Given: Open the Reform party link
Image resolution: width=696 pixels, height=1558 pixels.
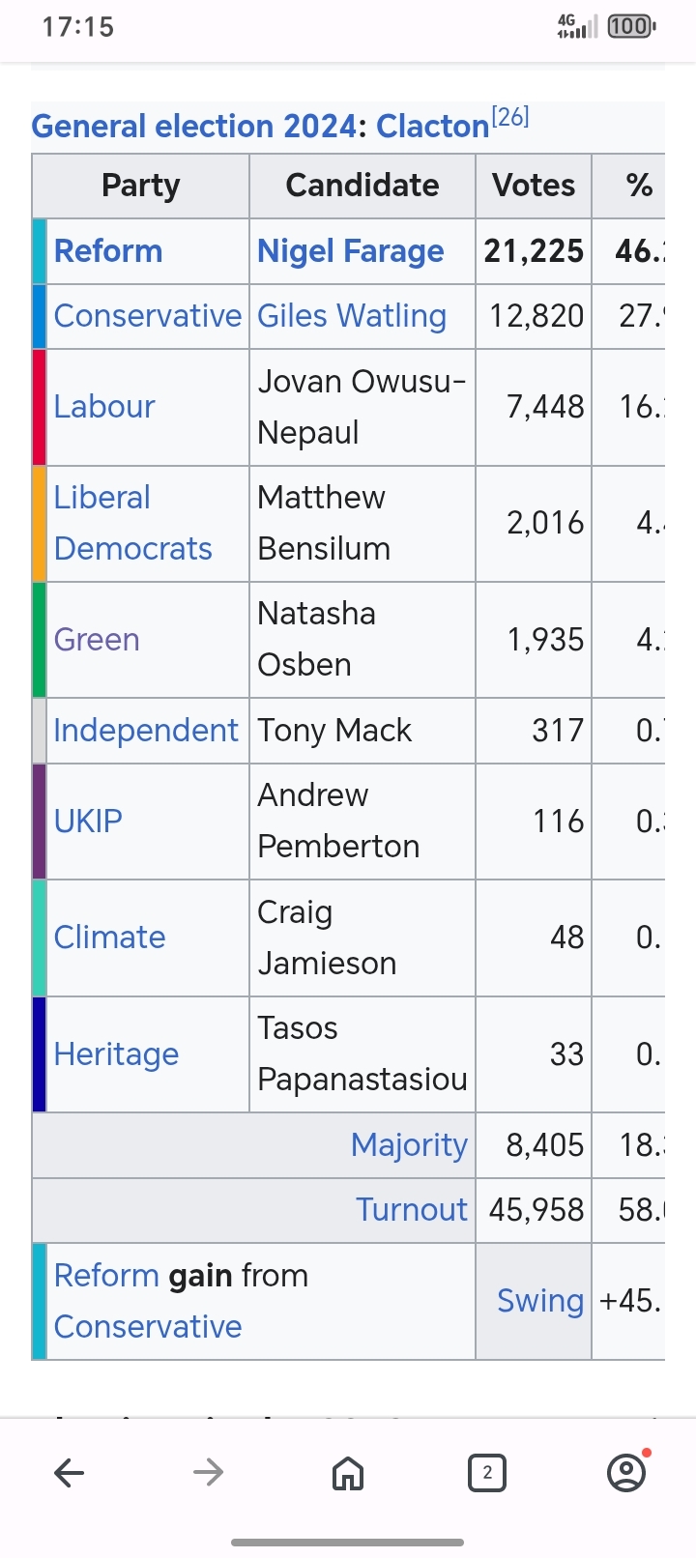Looking at the screenshot, I should pyautogui.click(x=108, y=251).
